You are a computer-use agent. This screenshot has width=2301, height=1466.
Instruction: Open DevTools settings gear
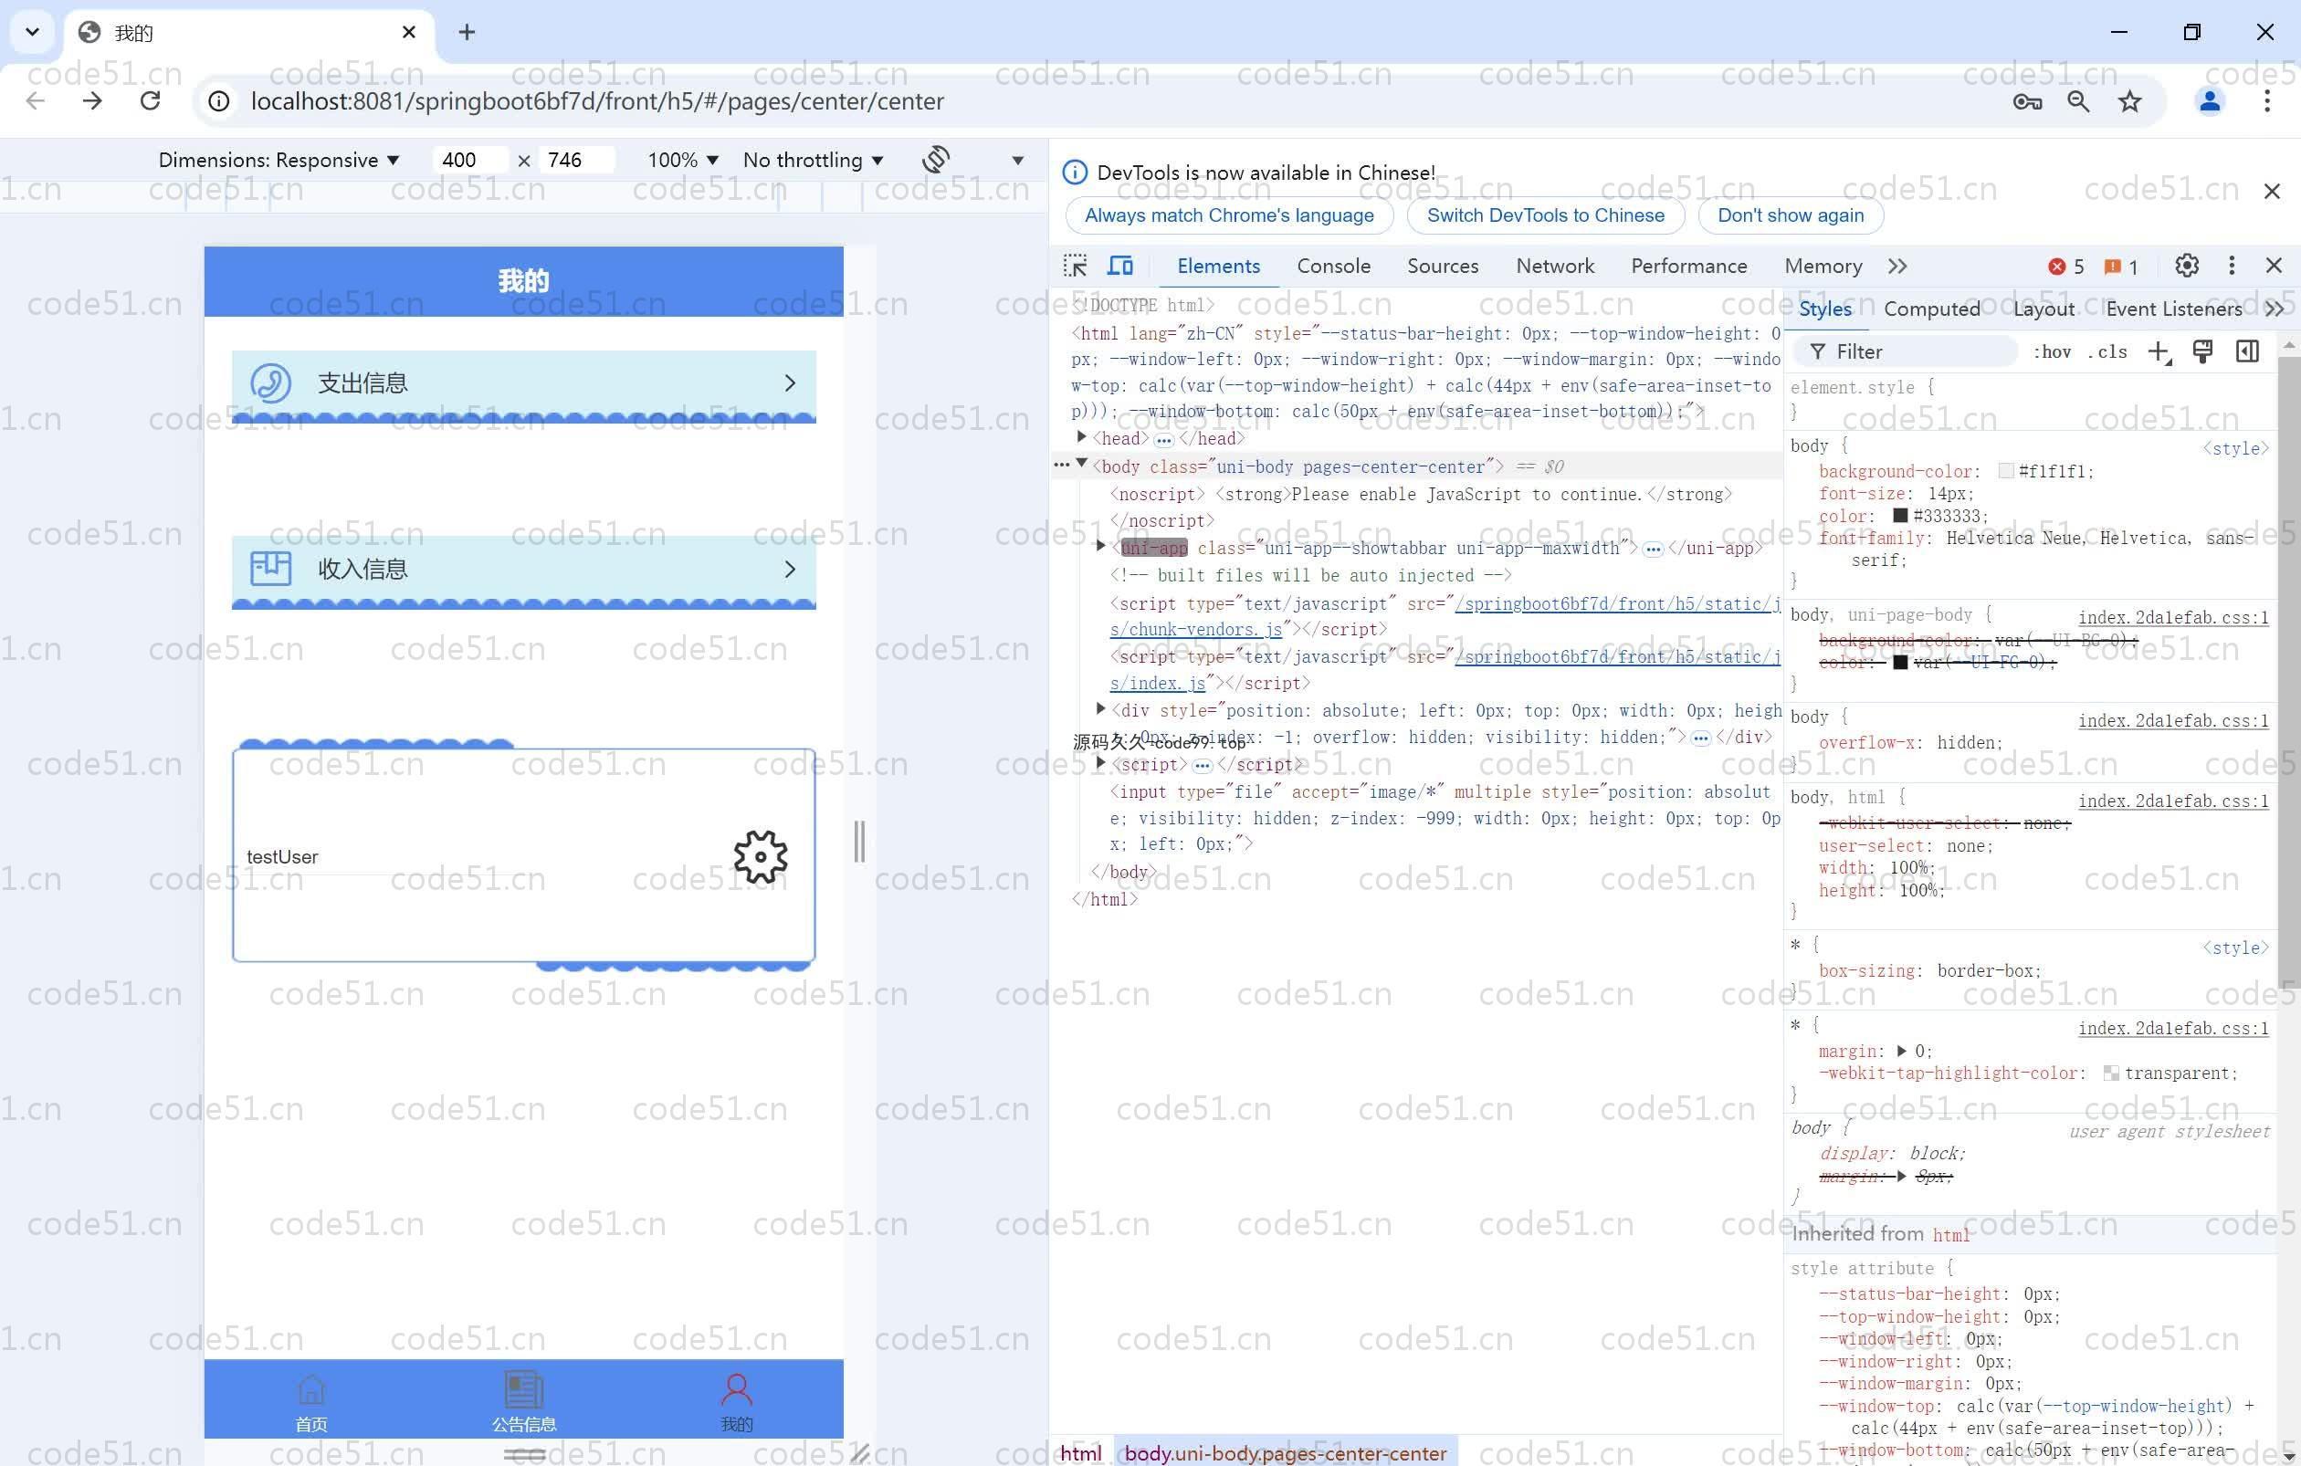pyautogui.click(x=2186, y=266)
